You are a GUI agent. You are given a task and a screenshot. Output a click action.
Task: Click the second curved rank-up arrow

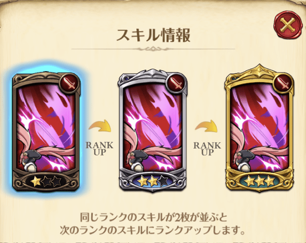(206, 126)
